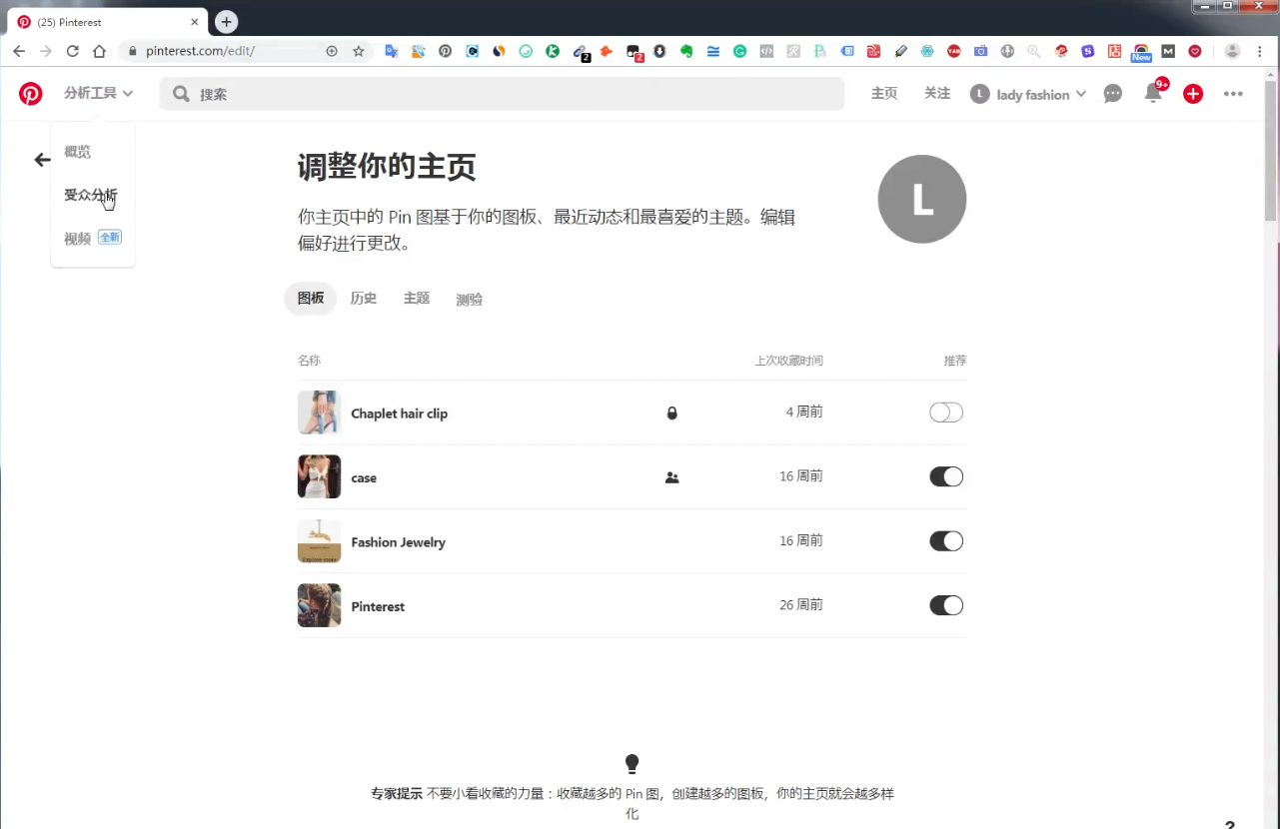Click the browser home button

(99, 51)
